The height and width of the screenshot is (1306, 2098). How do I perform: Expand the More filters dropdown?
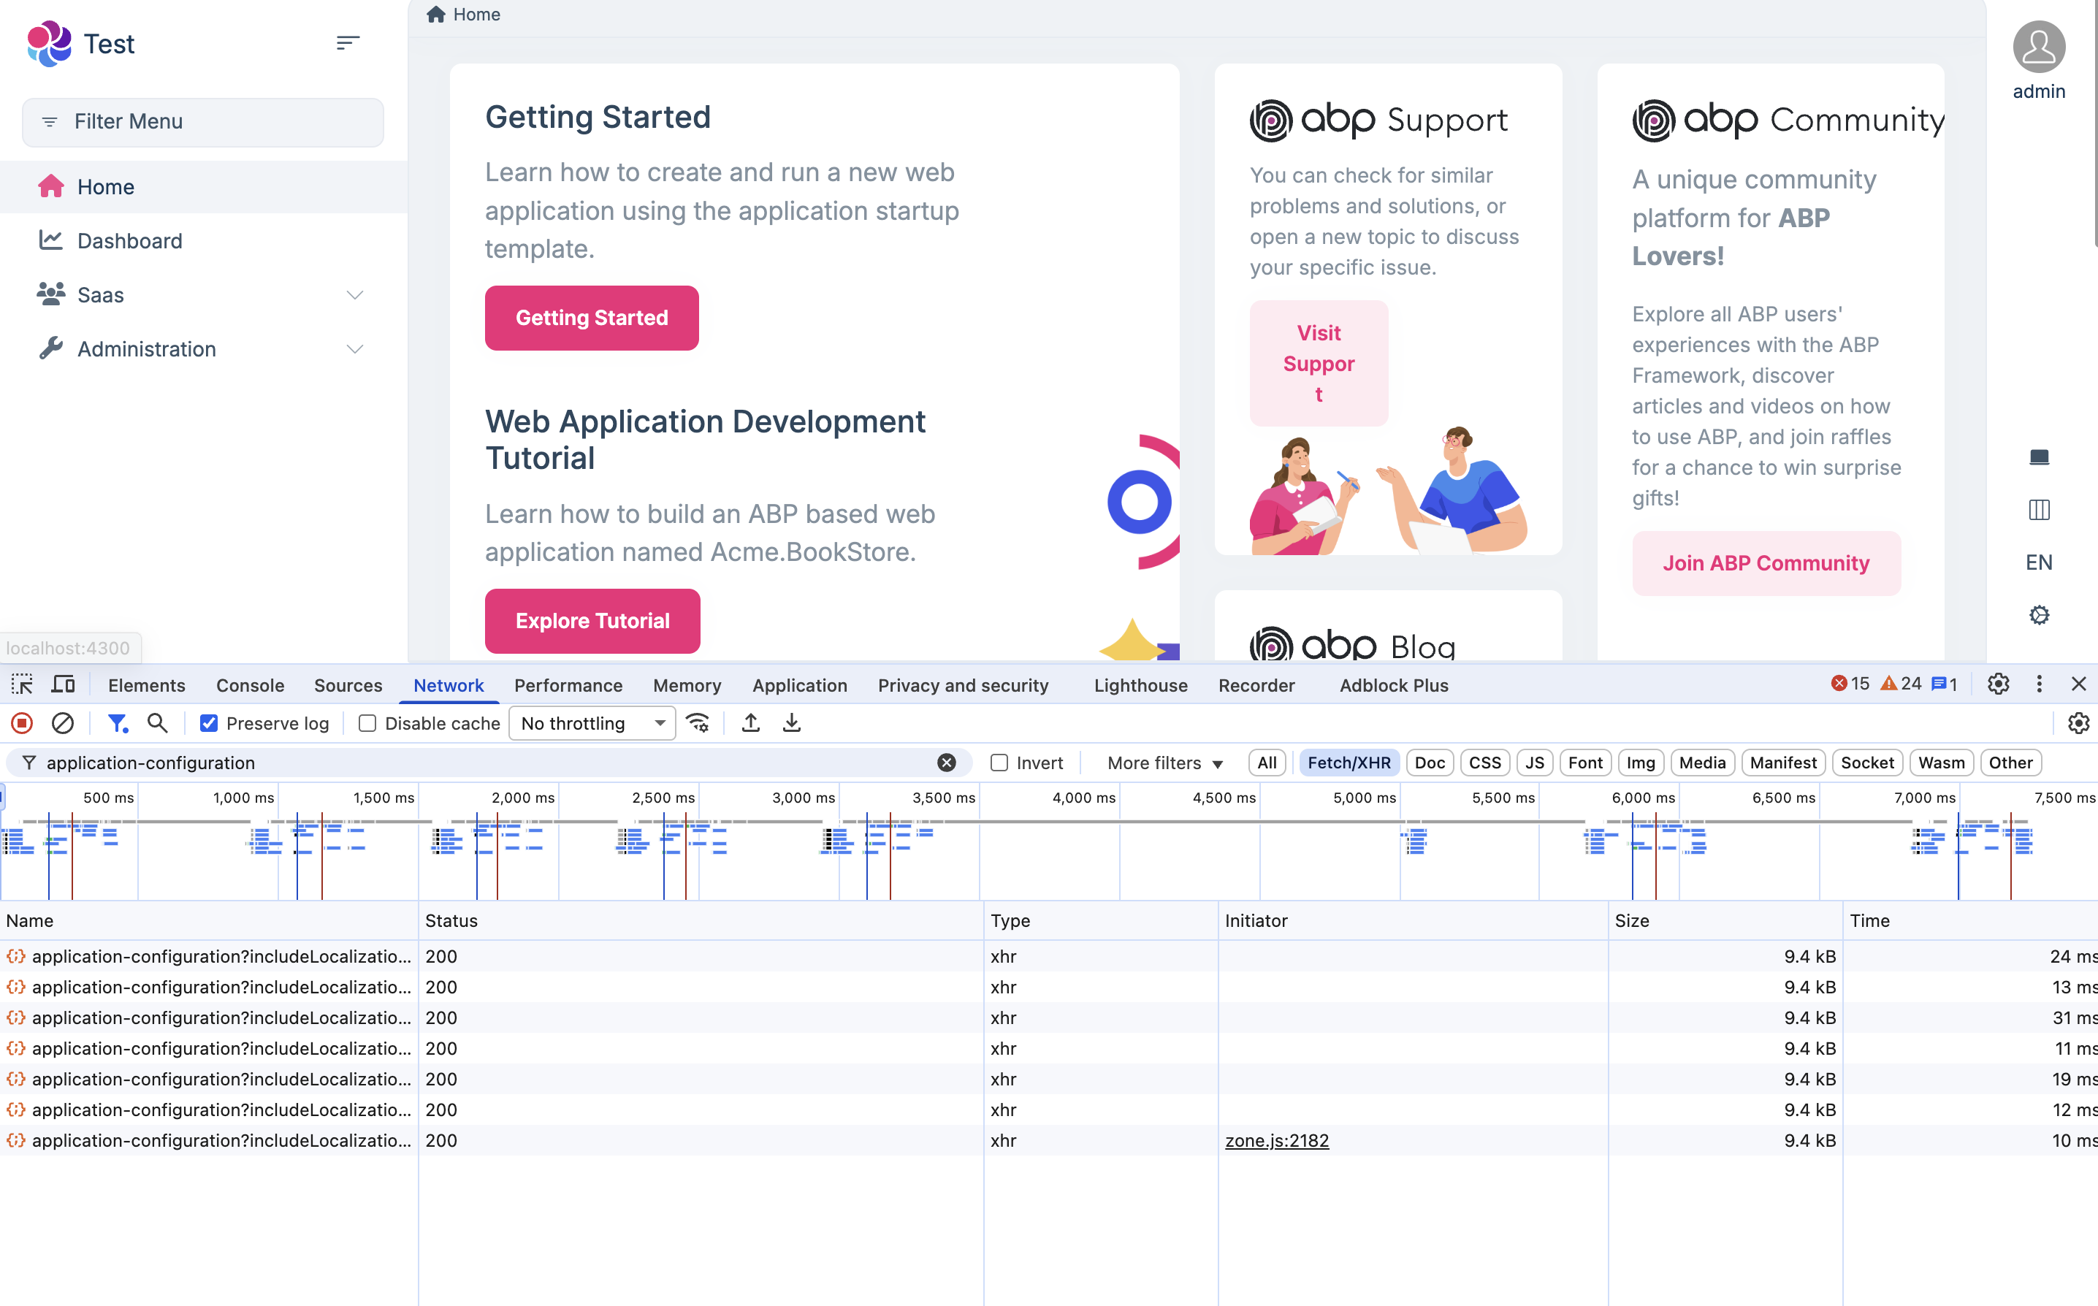(1165, 763)
